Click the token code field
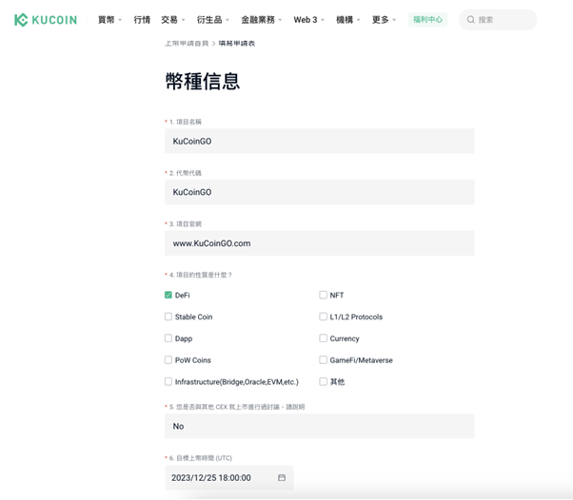This screenshot has height=500, width=573. tap(320, 192)
